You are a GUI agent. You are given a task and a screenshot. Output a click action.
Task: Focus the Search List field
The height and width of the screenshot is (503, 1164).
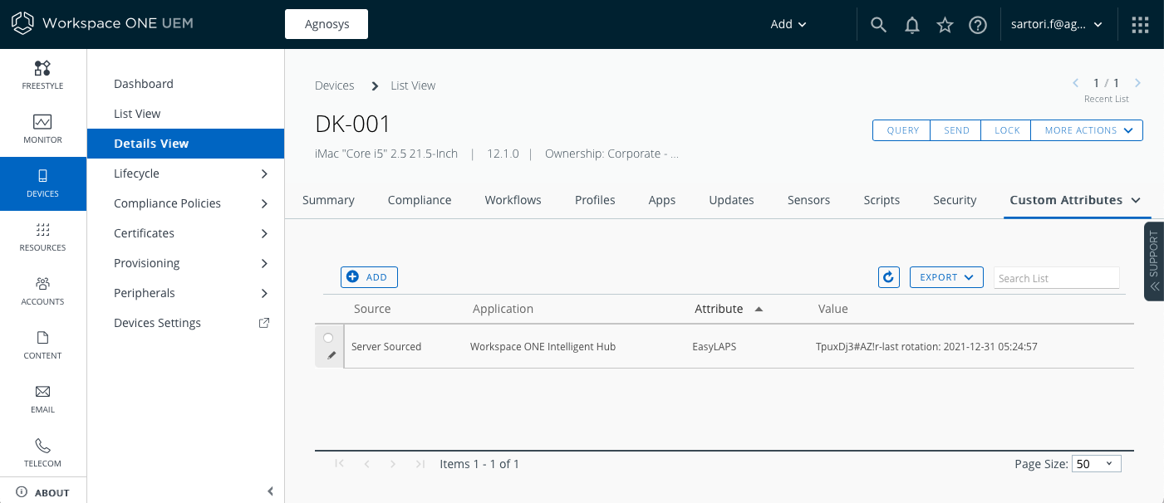[x=1056, y=278]
